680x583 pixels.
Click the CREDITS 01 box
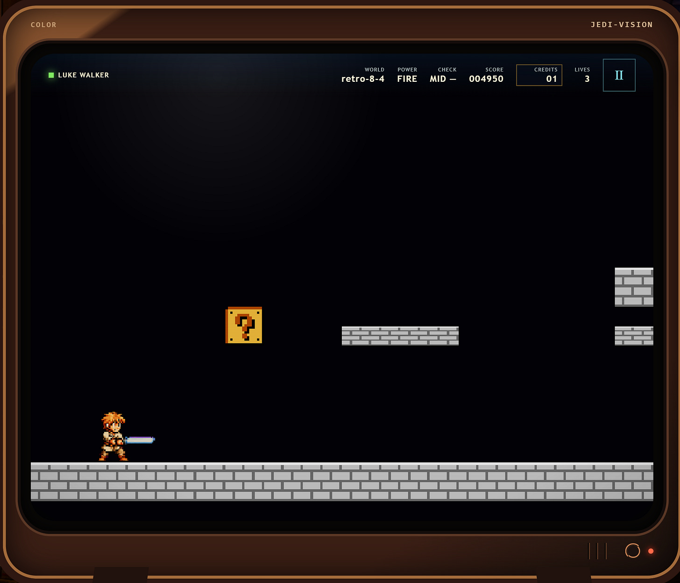[x=539, y=75]
